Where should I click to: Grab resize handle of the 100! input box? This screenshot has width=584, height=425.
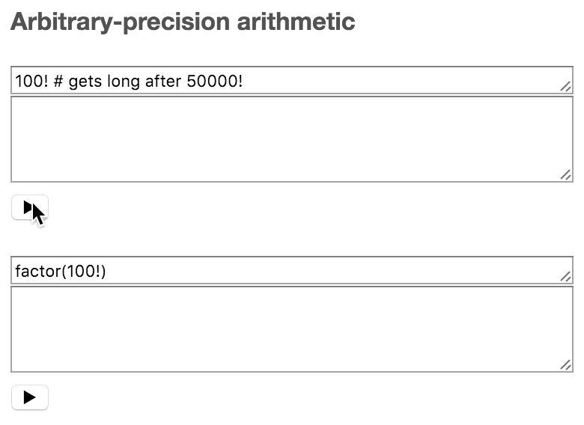coord(566,88)
